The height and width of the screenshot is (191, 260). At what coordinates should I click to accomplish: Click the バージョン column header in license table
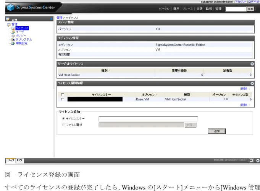click(219, 95)
